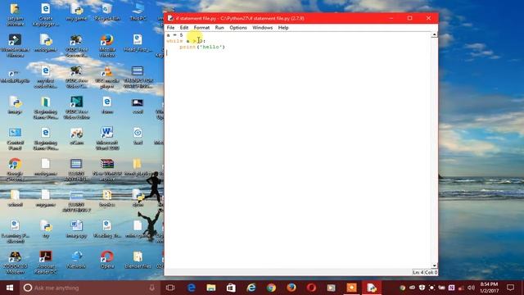524x295 pixels.
Task: Click the Windows Defender shield tray icon
Action: point(422,288)
